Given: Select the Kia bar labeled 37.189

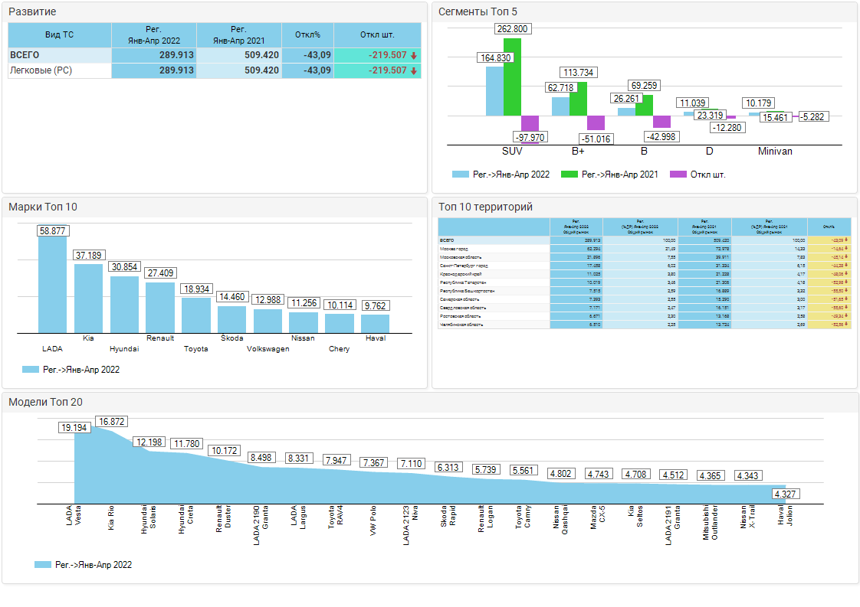Looking at the screenshot, I should pyautogui.click(x=88, y=298).
